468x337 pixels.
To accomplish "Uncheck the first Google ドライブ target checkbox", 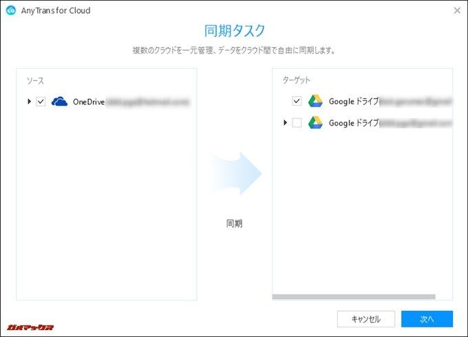I will [297, 101].
